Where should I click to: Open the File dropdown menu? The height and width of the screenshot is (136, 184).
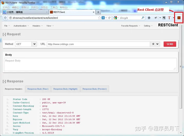[x=7, y=26]
